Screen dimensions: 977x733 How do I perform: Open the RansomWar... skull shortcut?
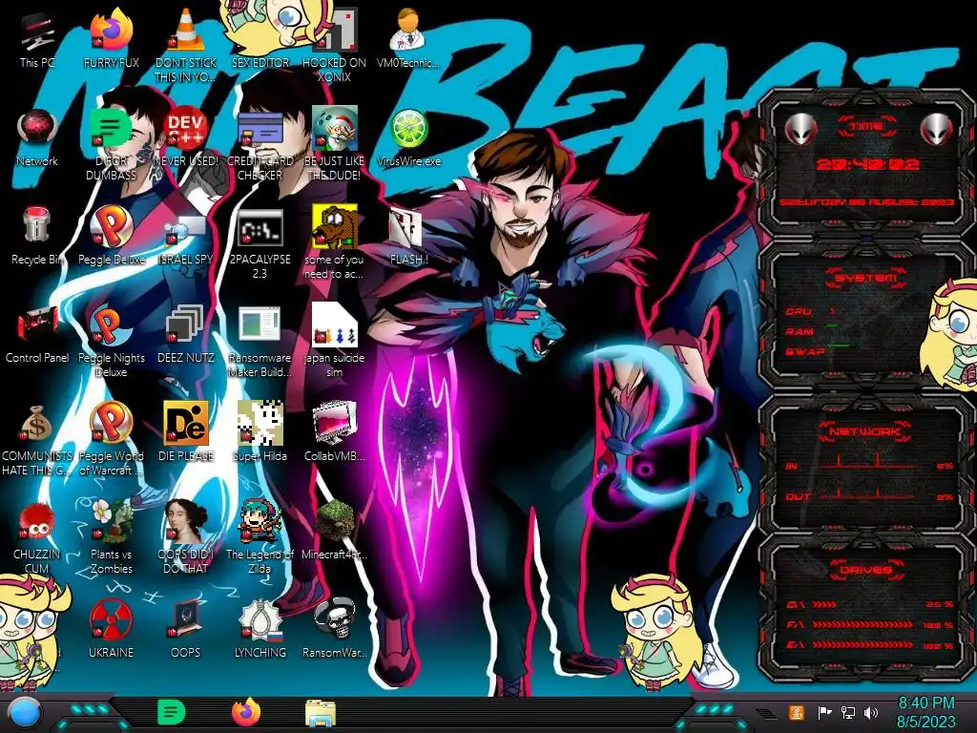click(335, 628)
